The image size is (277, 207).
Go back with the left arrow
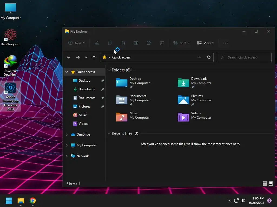[x=68, y=57]
